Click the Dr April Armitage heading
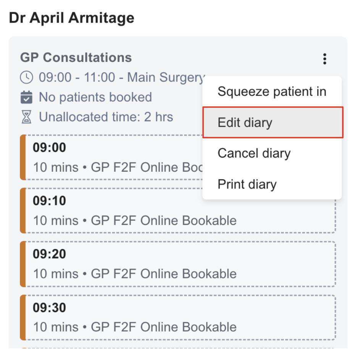The image size is (352, 351). pyautogui.click(x=71, y=18)
